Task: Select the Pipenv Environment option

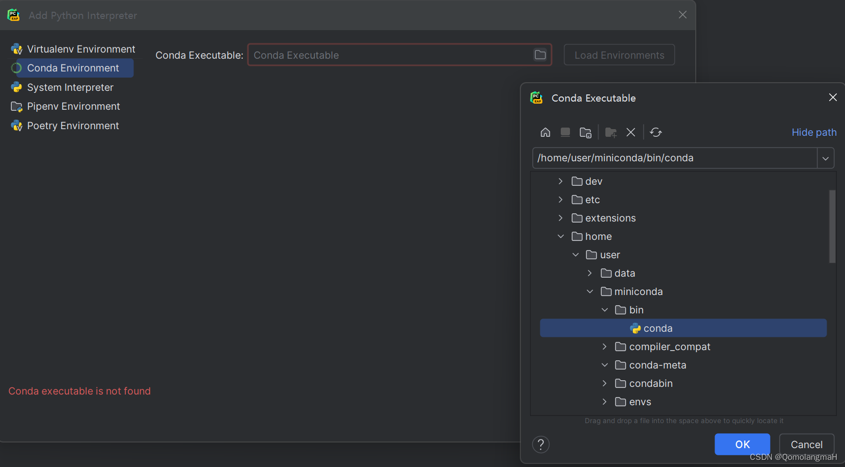Action: click(x=73, y=106)
